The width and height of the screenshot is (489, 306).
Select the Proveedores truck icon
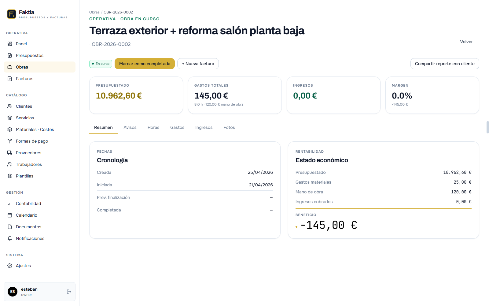pyautogui.click(x=10, y=153)
